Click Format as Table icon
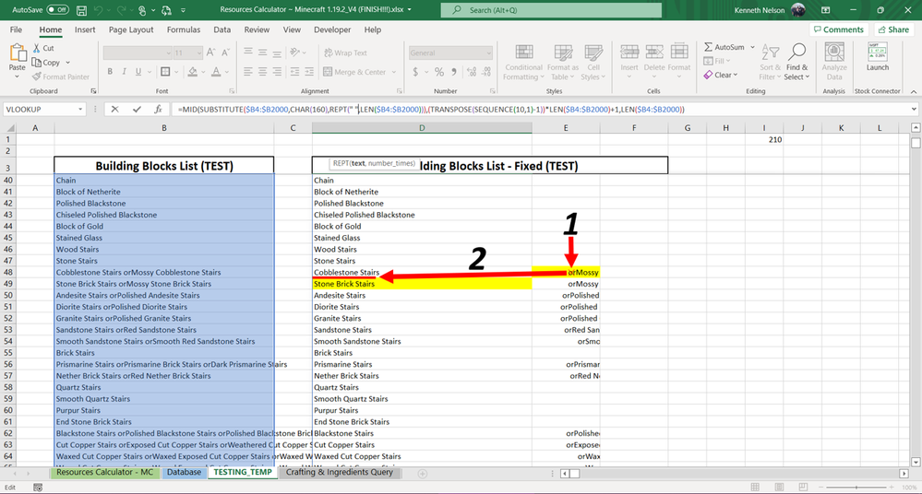This screenshot has height=494, width=922. point(563,53)
